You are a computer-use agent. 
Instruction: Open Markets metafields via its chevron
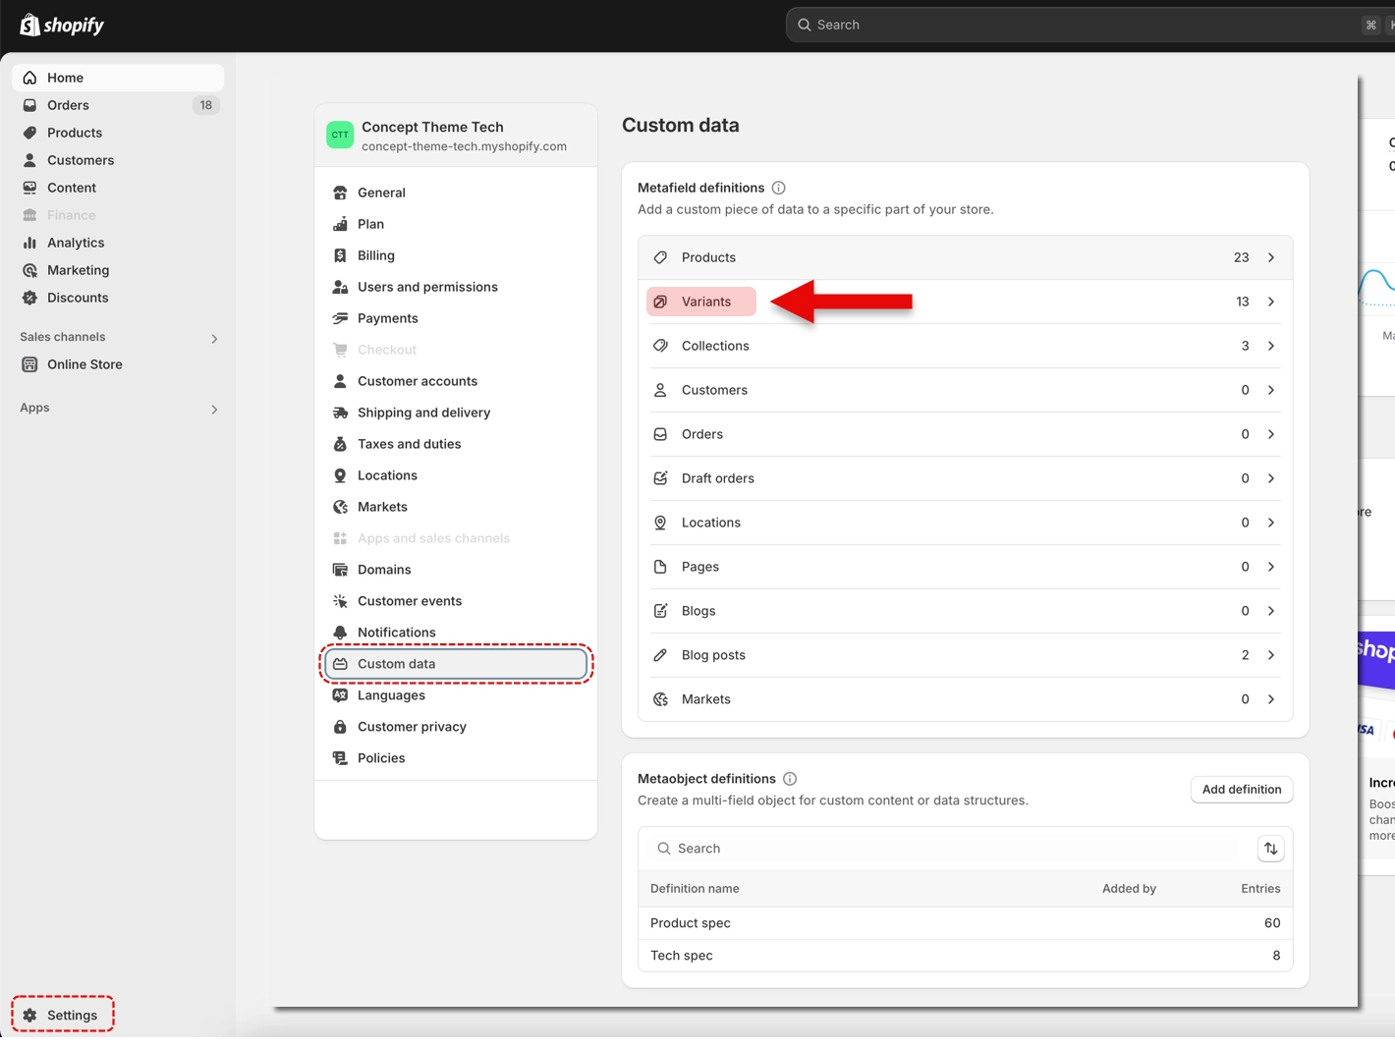(1271, 699)
